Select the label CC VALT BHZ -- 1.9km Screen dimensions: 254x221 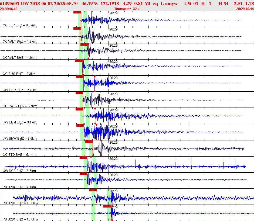point(19,42)
